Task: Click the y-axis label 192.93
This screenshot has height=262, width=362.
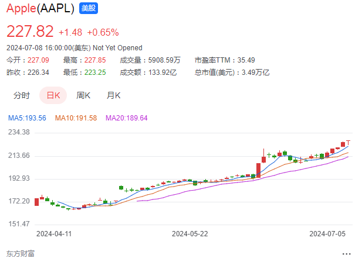Action: [x=19, y=178]
